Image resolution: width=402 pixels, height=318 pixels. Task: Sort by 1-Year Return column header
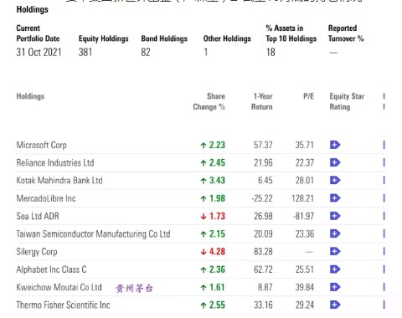pos(262,101)
